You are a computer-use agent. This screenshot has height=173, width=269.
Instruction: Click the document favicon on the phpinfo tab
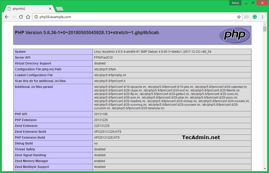coord(9,8)
